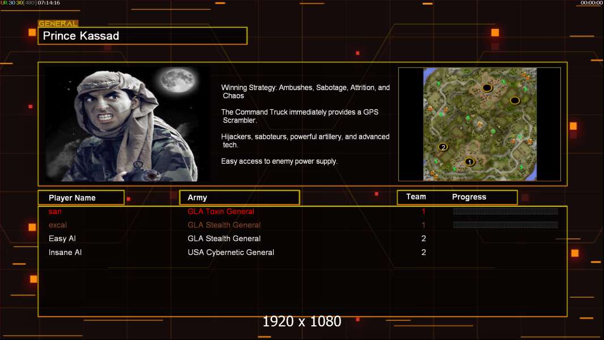
Task: Click the moon in the general's portrait
Action: click(x=177, y=80)
